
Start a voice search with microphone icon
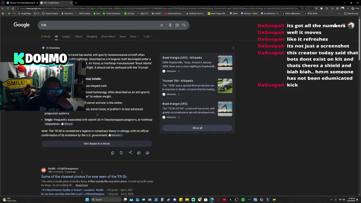[x=170, y=25]
